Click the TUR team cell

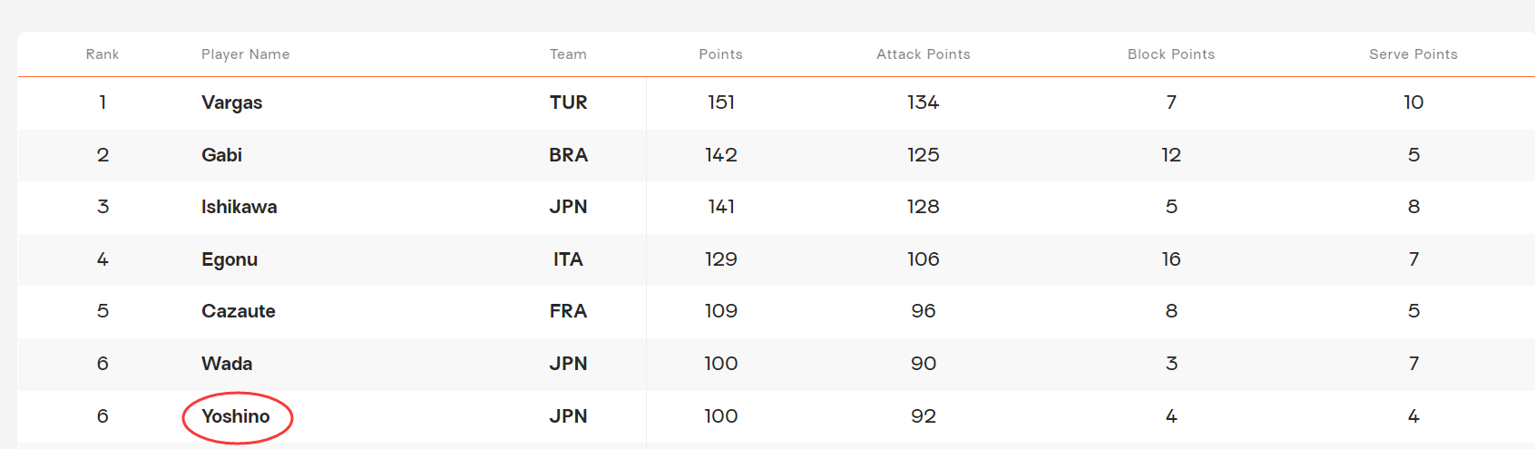568,102
